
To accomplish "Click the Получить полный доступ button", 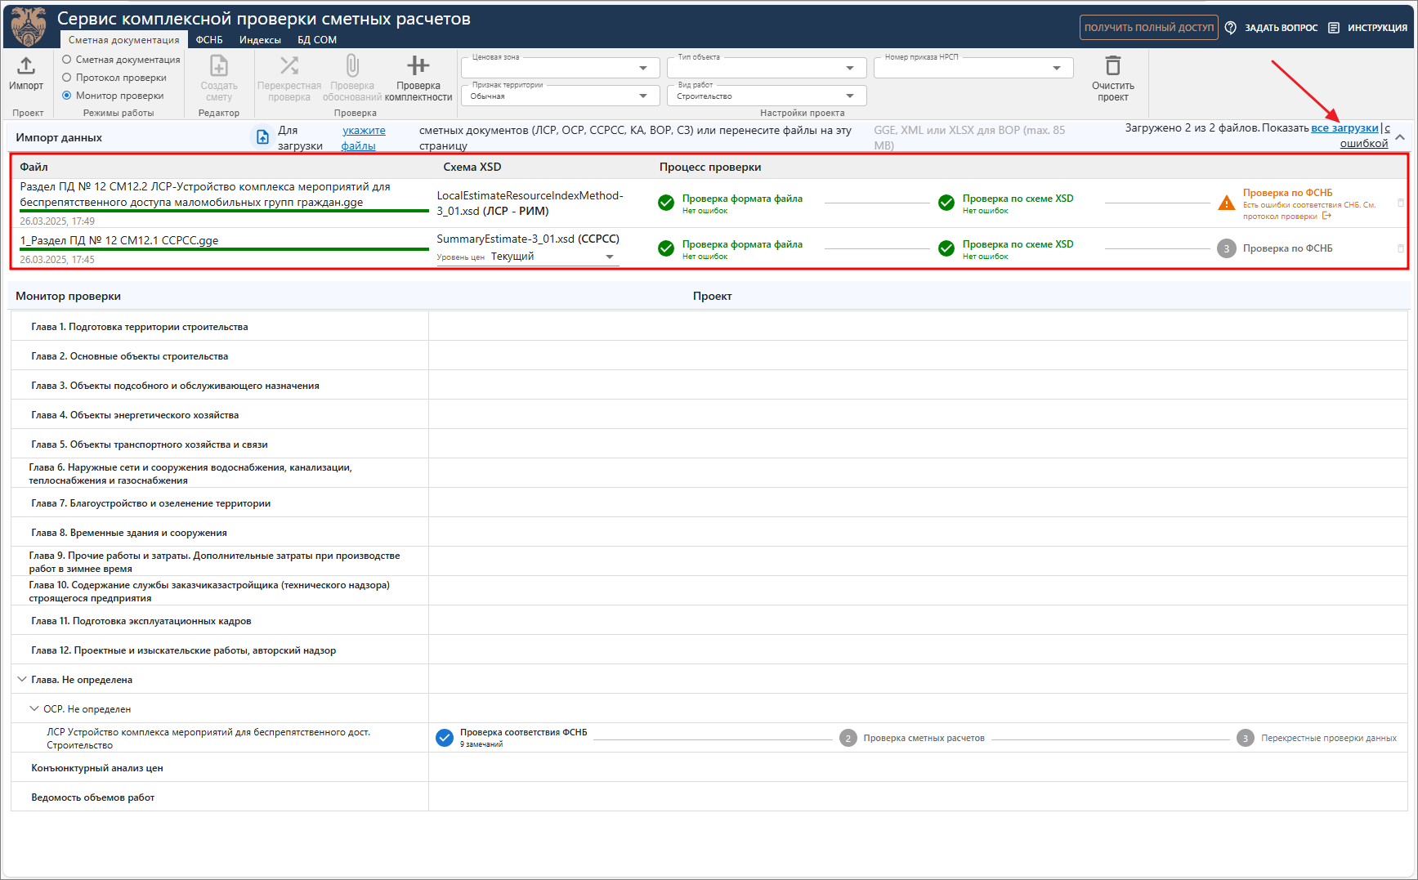I will 1148,28.
